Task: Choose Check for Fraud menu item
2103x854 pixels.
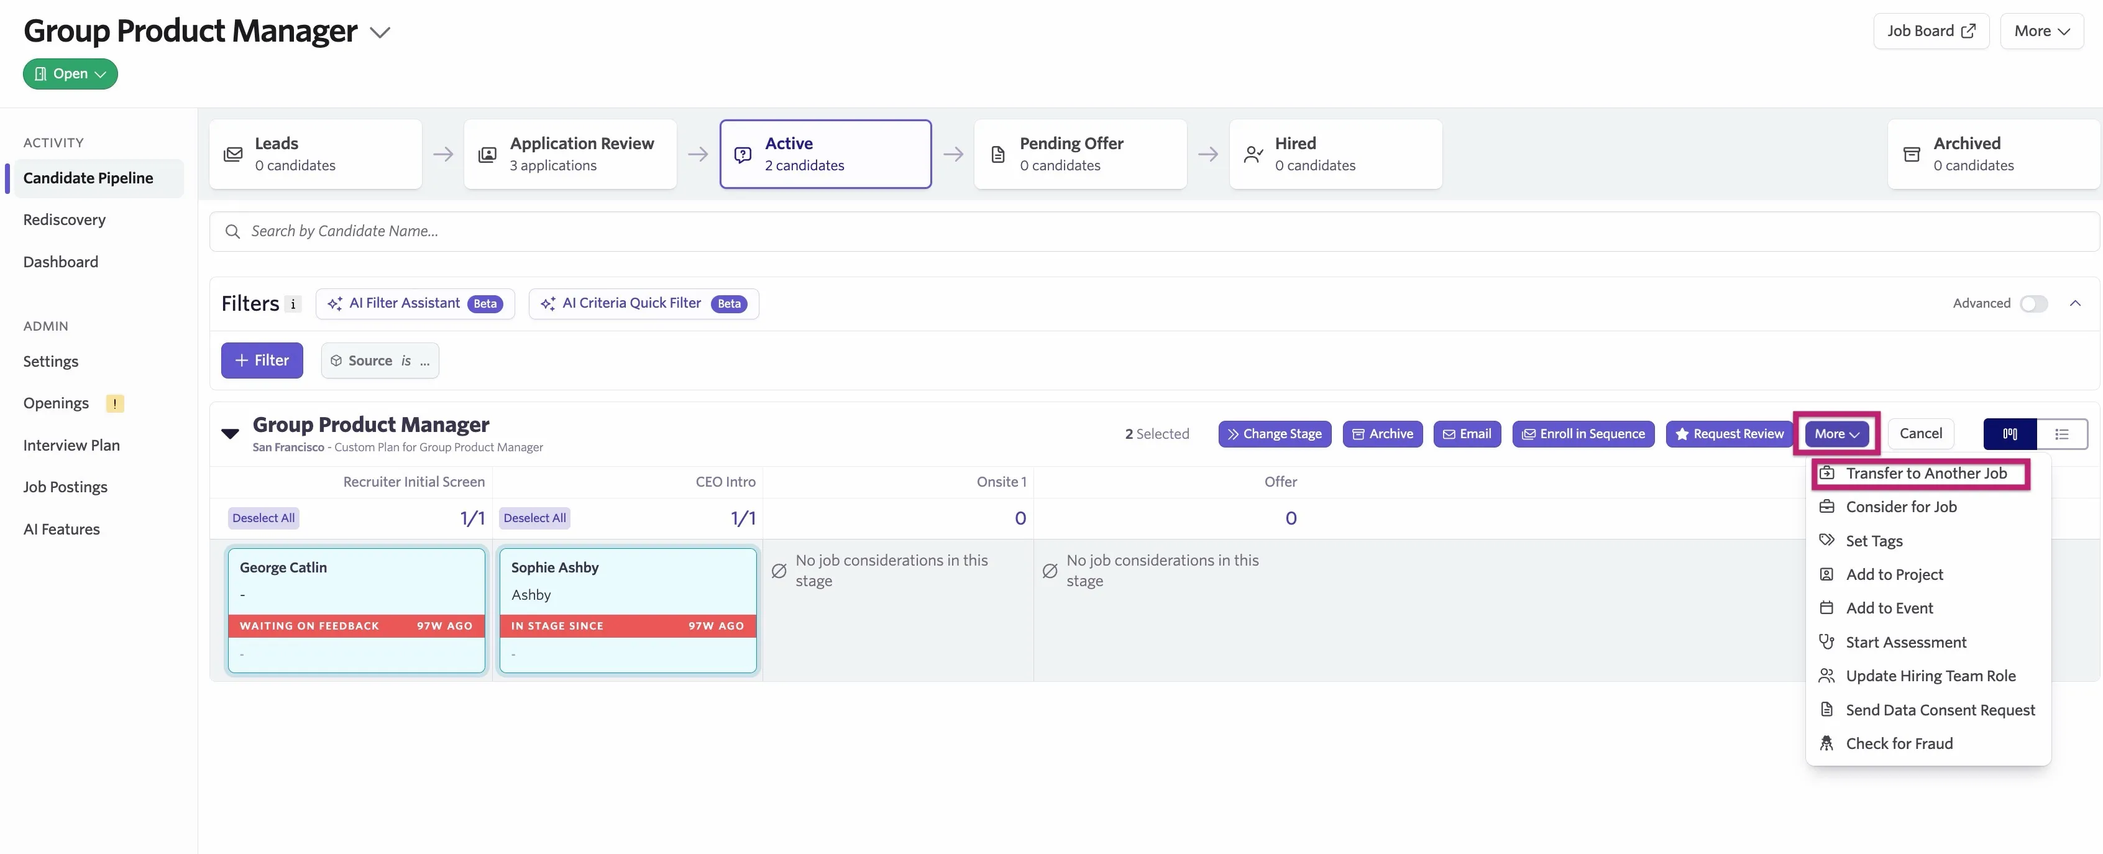Action: tap(1928, 744)
